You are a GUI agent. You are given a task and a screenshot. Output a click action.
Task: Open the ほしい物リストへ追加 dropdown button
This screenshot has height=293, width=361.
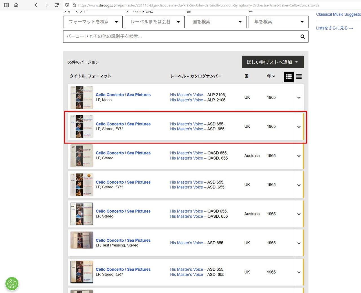[x=273, y=62]
